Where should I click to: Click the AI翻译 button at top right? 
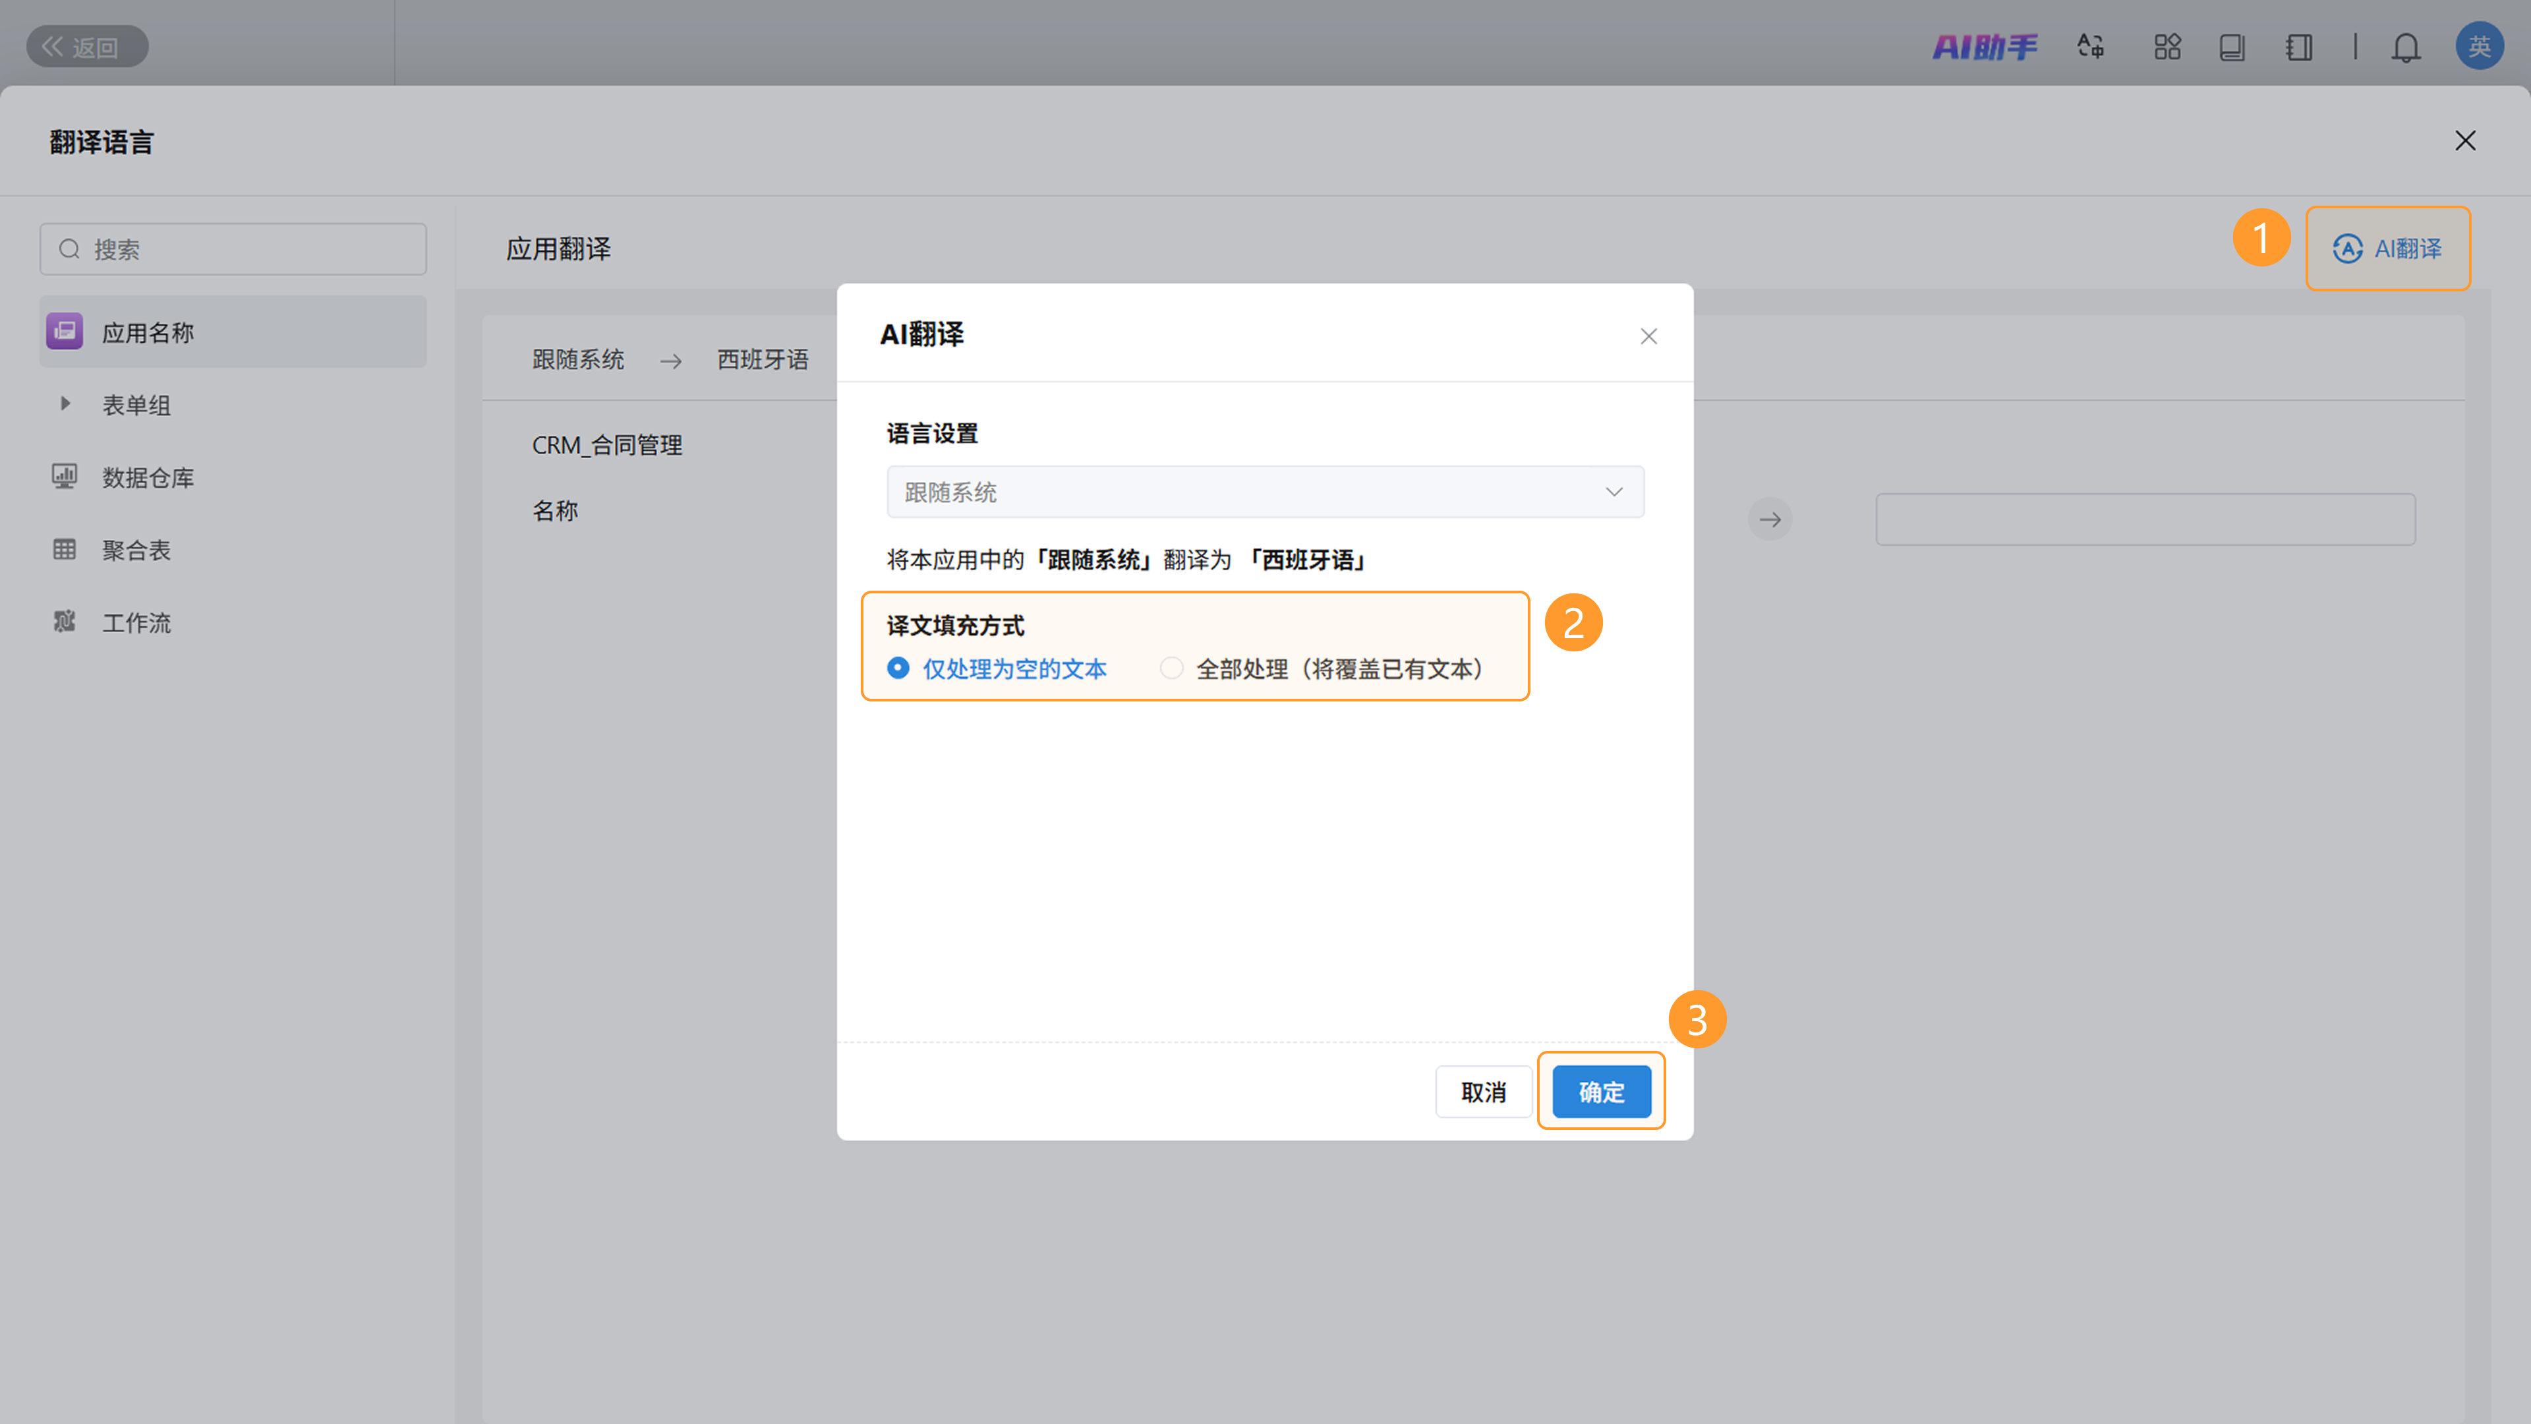tap(2387, 249)
